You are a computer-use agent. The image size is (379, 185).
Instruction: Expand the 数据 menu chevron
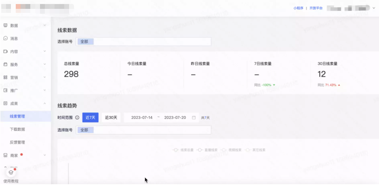45,25
